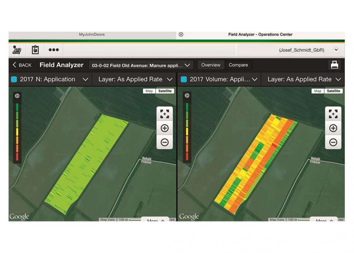
Task: Zoom out on the right map
Action: (333, 142)
